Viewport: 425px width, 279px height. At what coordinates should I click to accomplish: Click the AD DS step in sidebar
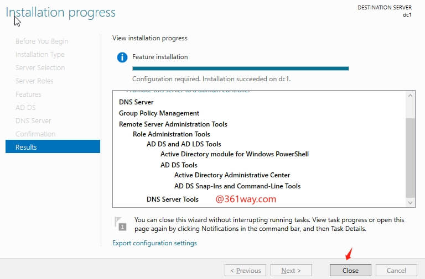pyautogui.click(x=25, y=107)
